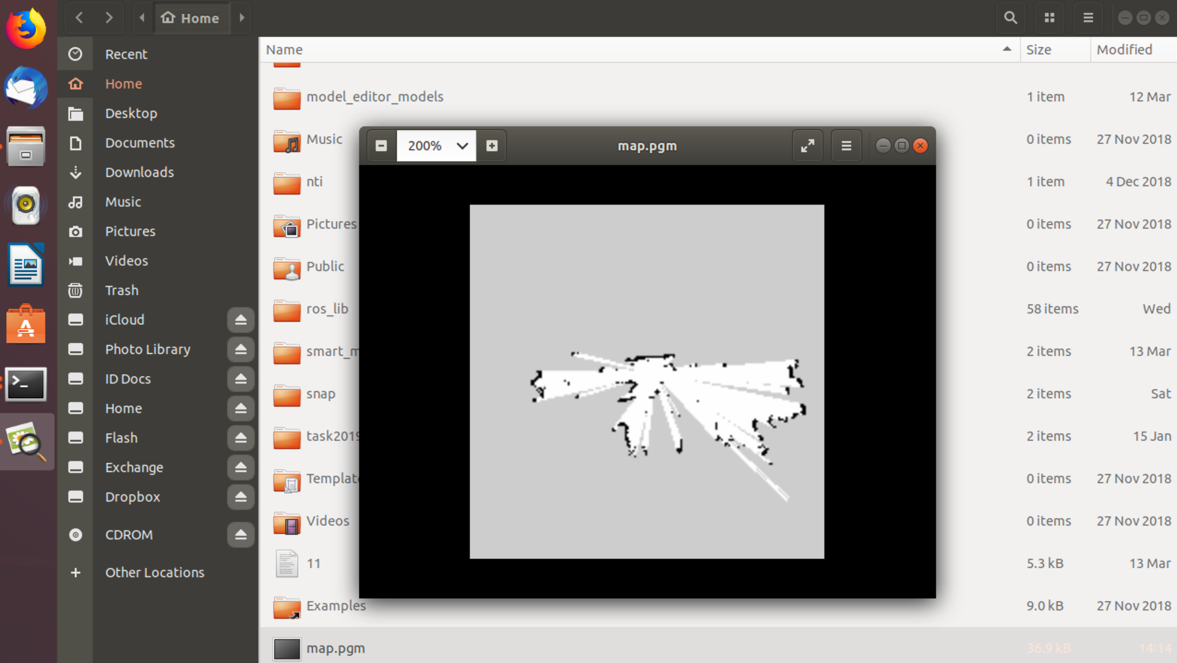Open Downloads in the sidebar

[139, 172]
